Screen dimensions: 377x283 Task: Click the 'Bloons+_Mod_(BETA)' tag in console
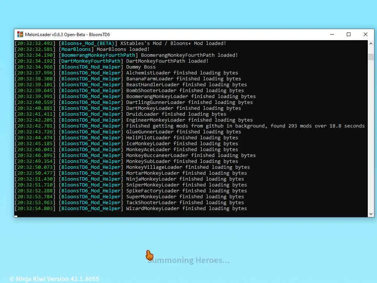pyautogui.click(x=88, y=43)
